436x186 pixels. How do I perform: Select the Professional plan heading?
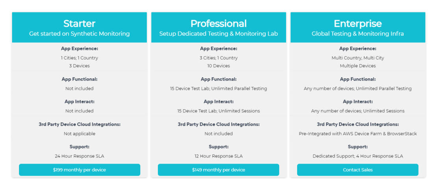[x=218, y=24]
